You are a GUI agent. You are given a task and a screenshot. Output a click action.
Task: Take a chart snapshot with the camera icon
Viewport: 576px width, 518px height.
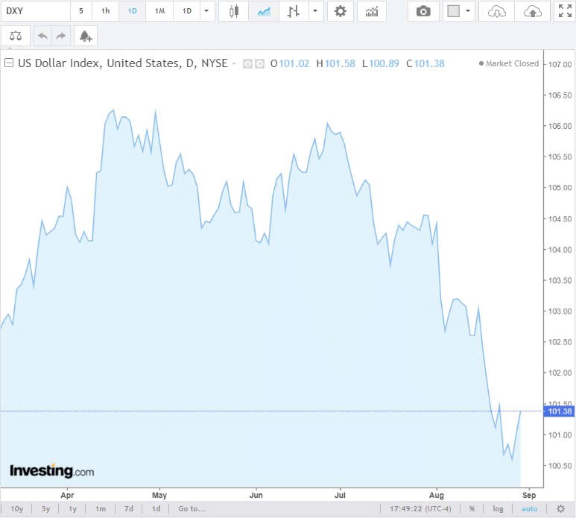pos(423,11)
